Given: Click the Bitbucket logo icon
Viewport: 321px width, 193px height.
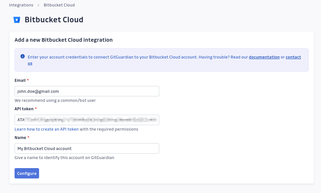Looking at the screenshot, I should (x=17, y=20).
